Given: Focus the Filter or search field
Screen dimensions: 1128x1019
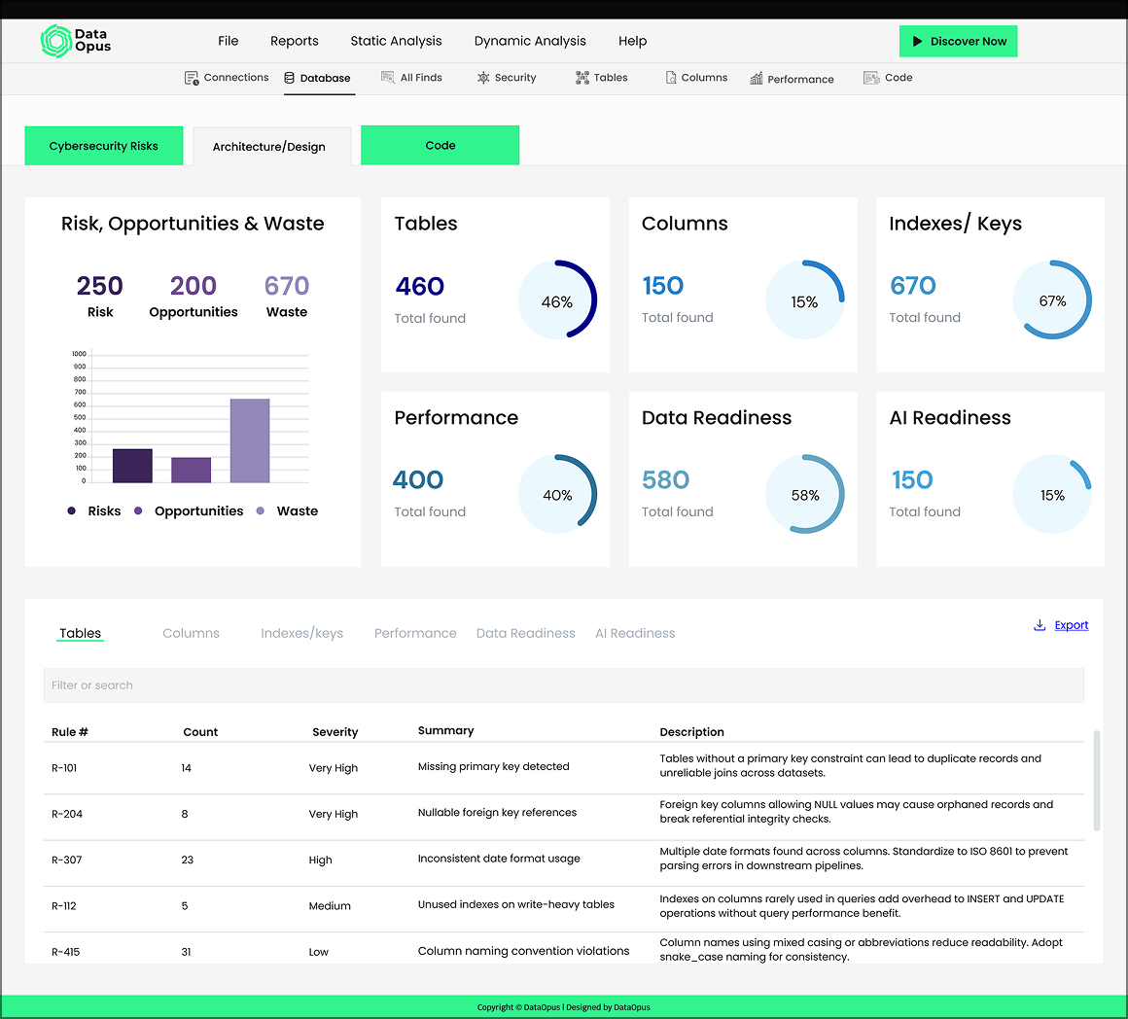Looking at the screenshot, I should point(563,685).
